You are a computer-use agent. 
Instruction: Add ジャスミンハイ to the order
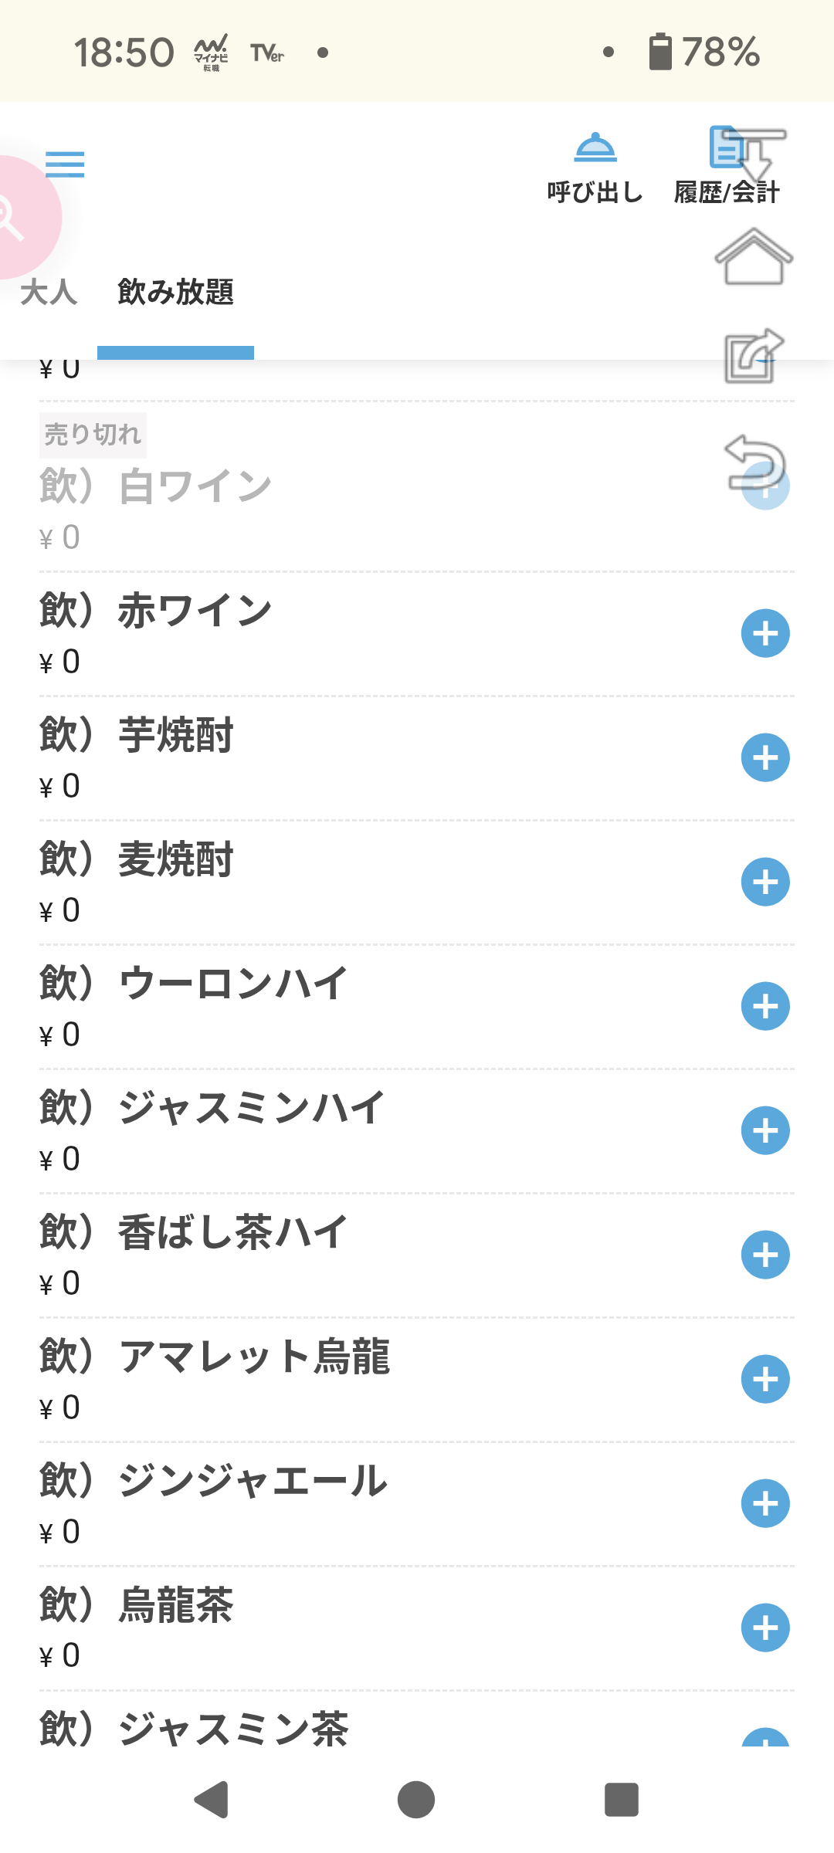coord(764,1131)
